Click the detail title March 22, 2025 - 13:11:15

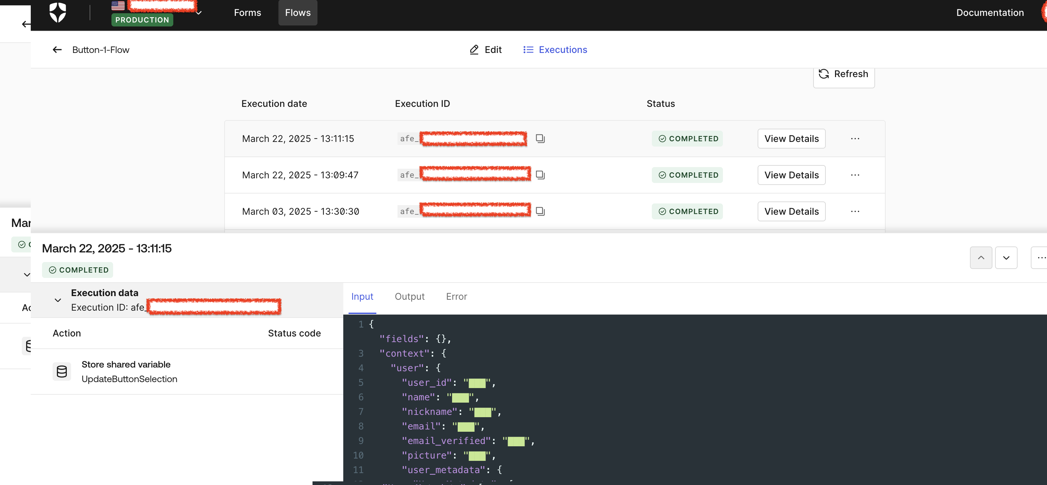pyautogui.click(x=107, y=248)
